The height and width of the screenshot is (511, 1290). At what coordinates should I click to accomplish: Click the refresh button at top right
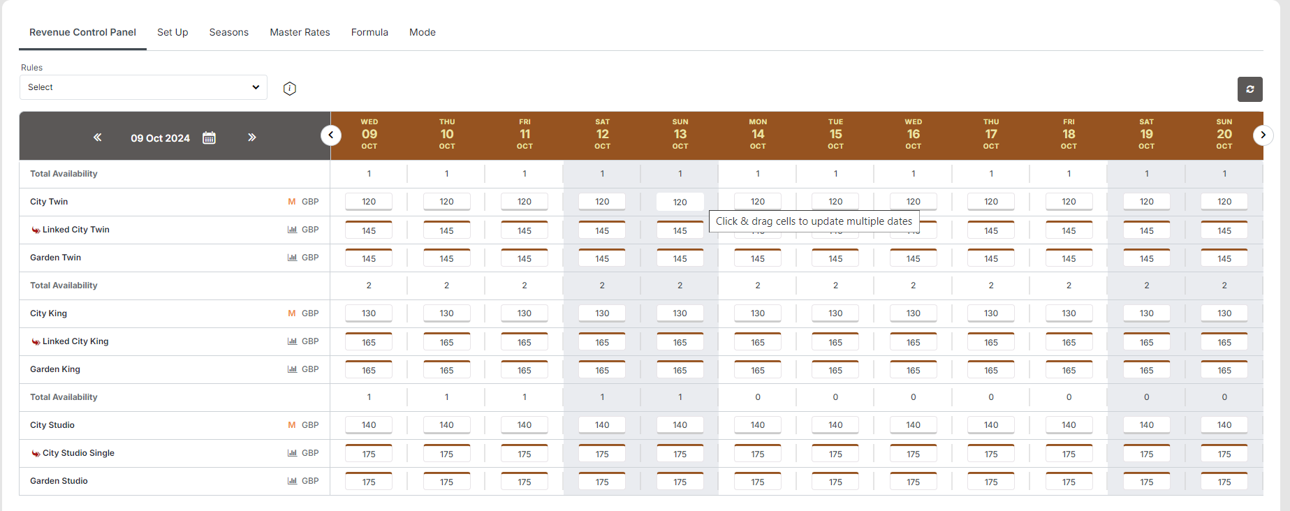[1249, 89]
